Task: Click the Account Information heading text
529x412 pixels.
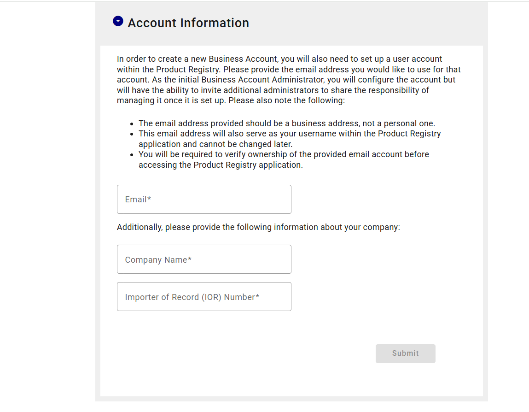Action: click(x=188, y=23)
